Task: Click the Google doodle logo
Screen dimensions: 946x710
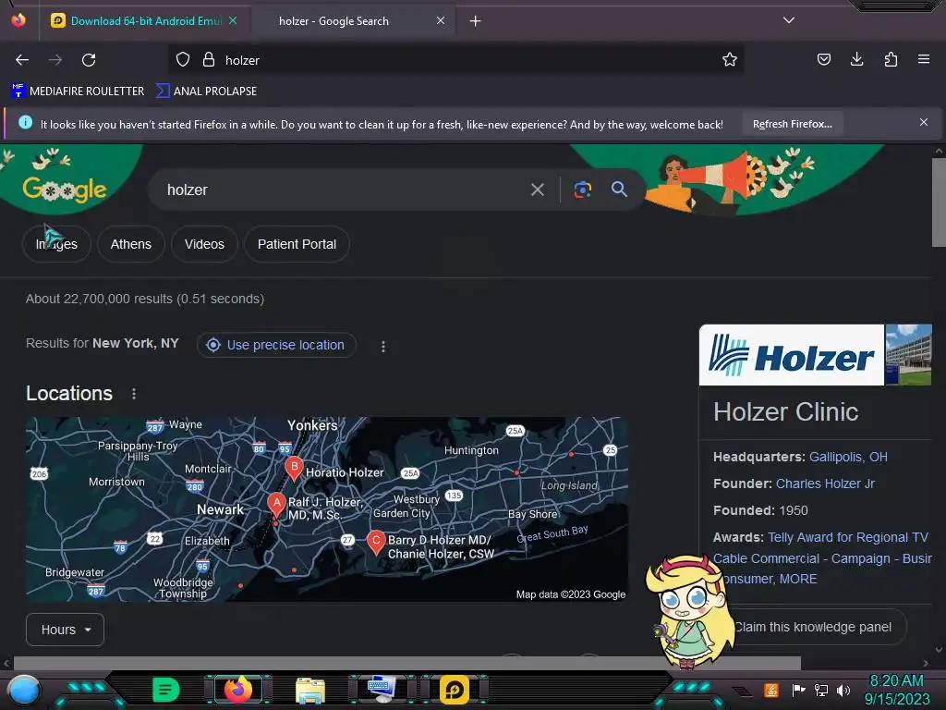Action: tap(65, 189)
